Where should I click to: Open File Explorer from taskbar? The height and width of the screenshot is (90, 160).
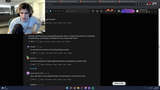point(78,88)
